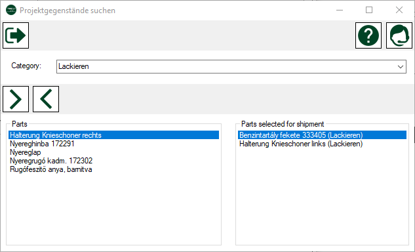Select Nyereglap in the Parts list
The height and width of the screenshot is (252, 415).
[113, 152]
